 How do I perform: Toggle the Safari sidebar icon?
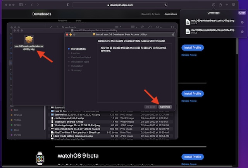(21, 5)
